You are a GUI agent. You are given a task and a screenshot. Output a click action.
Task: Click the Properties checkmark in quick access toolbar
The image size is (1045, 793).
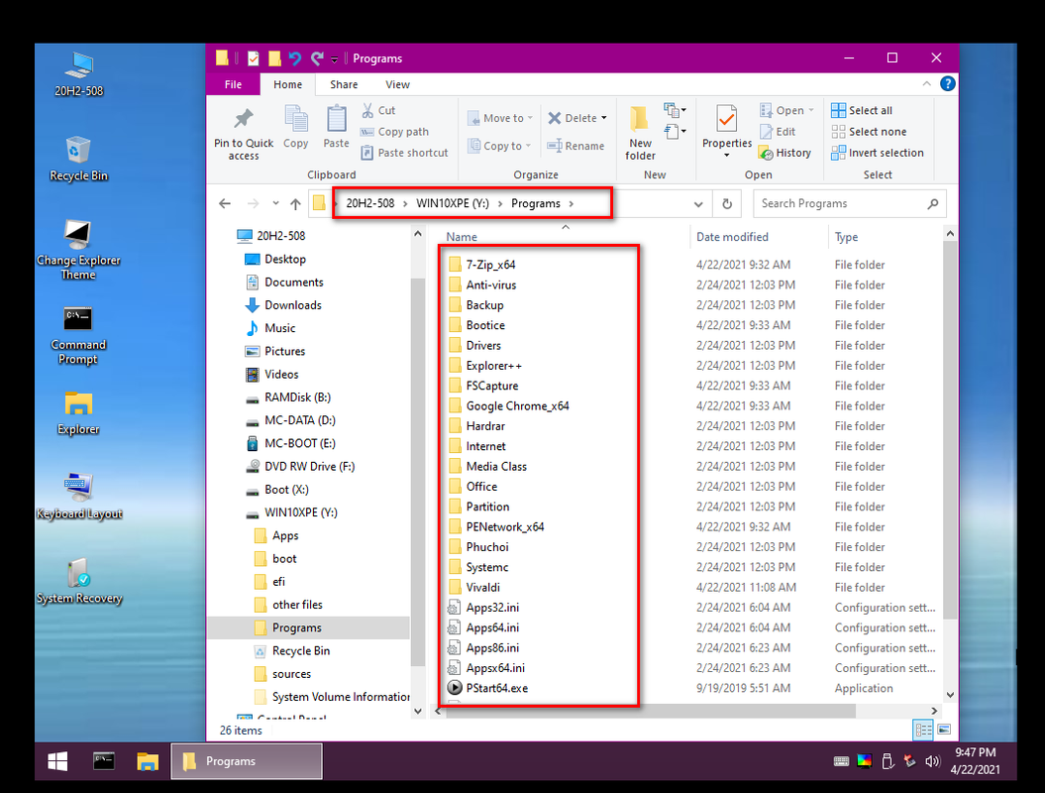pyautogui.click(x=254, y=58)
